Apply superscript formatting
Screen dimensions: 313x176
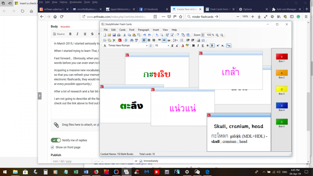click(x=218, y=46)
